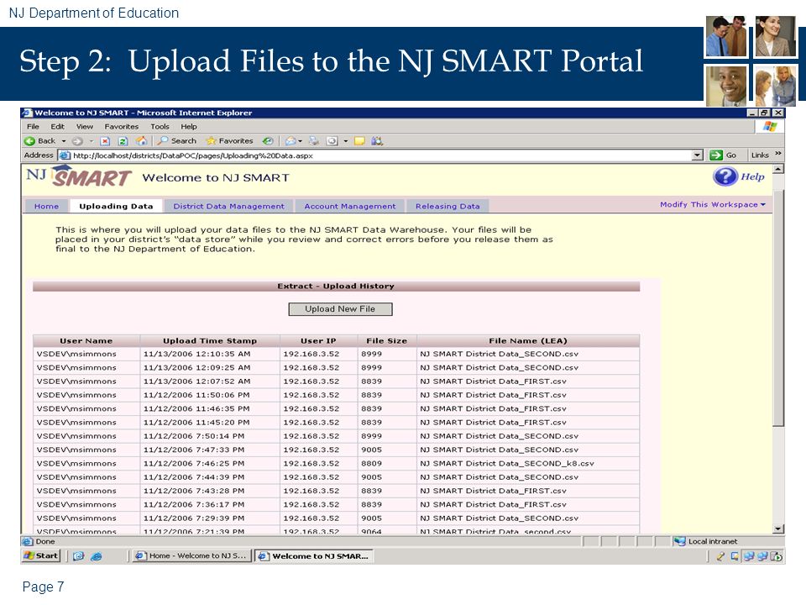Click the Links toolbar label

tap(760, 155)
